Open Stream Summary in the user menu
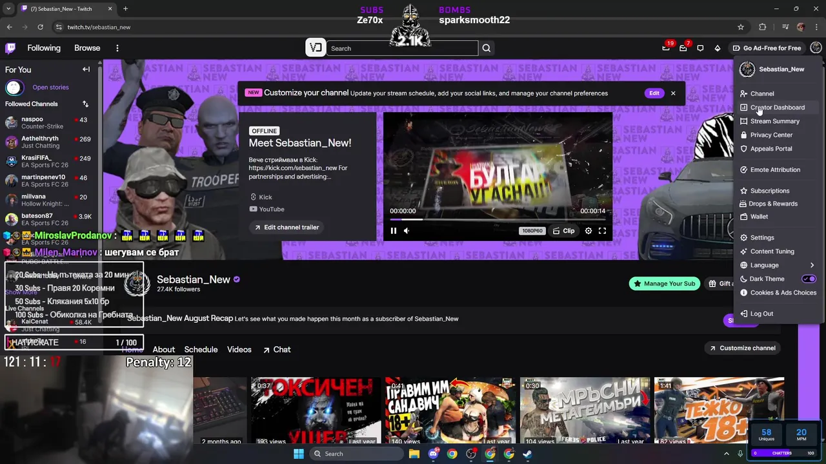 (x=778, y=121)
